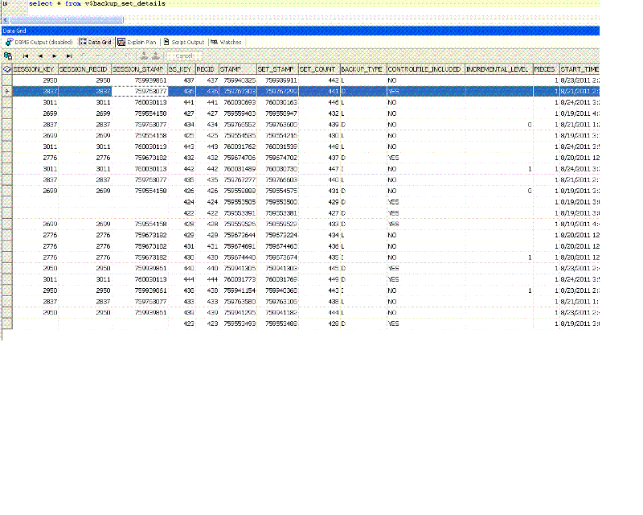Click the INCREMENTAL_LEVEL column header

[498, 70]
